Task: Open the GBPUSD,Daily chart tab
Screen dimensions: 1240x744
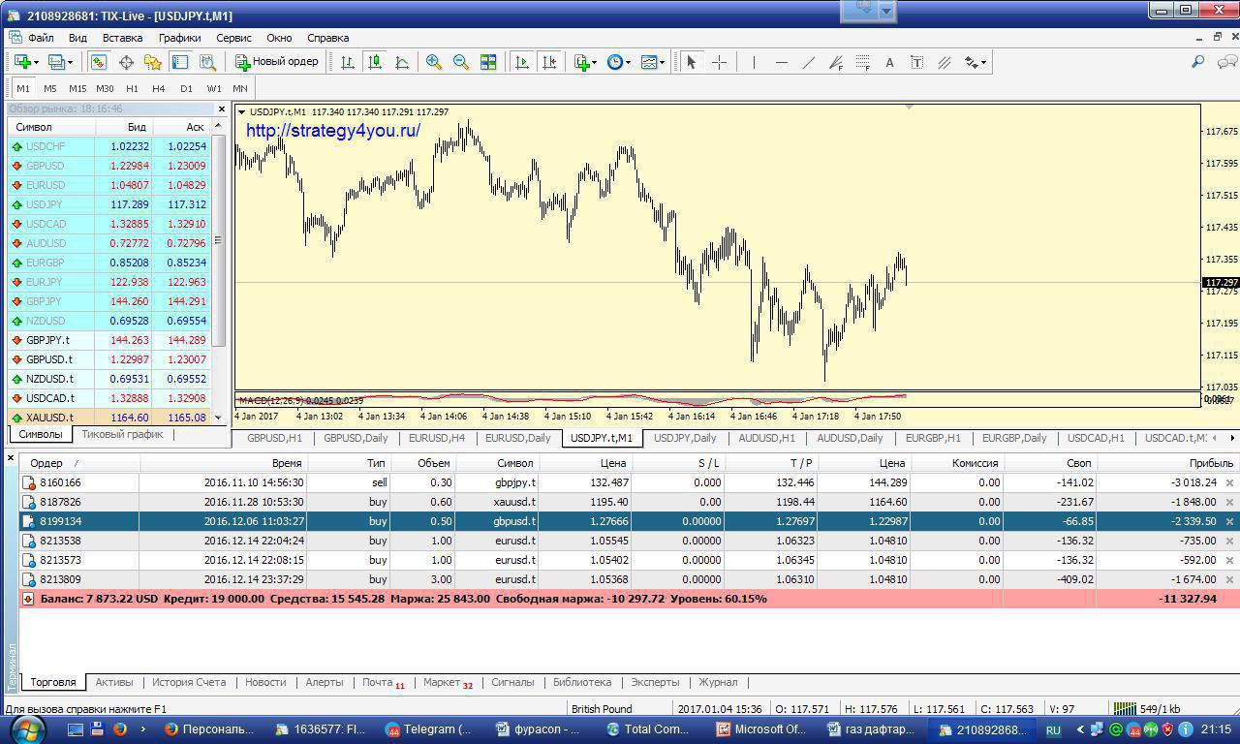Action: [x=356, y=438]
